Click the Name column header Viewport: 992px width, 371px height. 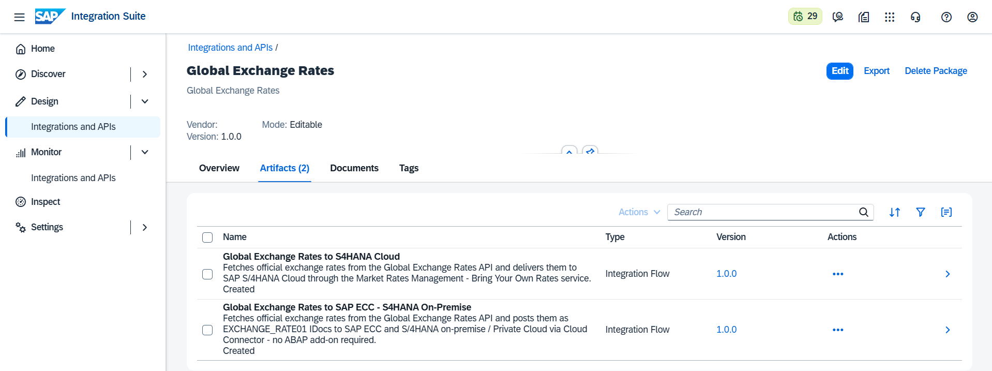(x=234, y=237)
